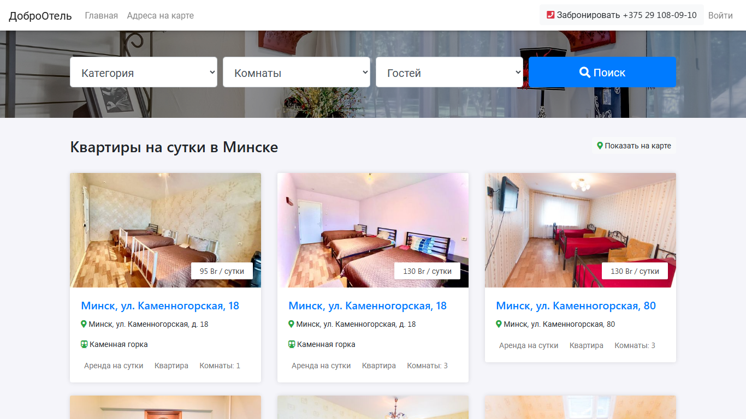746x419 pixels.
Task: Click the blue Поиск button
Action: pyautogui.click(x=602, y=72)
